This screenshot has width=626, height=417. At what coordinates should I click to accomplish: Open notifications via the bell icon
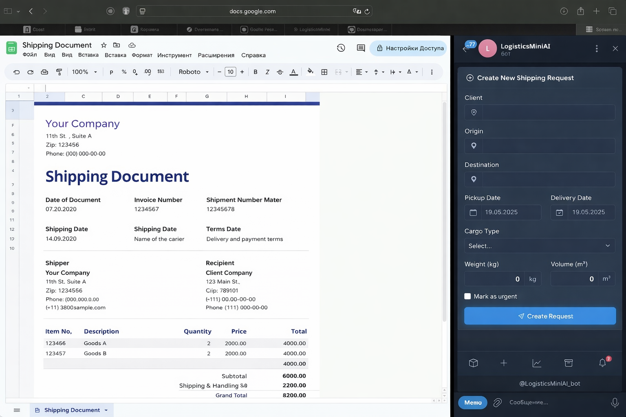click(602, 363)
